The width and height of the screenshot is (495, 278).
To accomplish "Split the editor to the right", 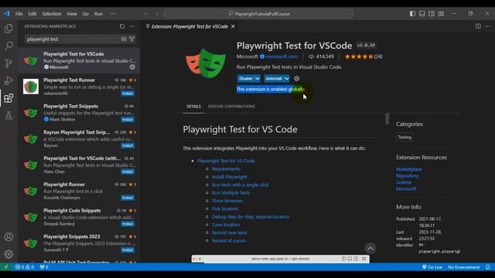I will click(x=478, y=26).
